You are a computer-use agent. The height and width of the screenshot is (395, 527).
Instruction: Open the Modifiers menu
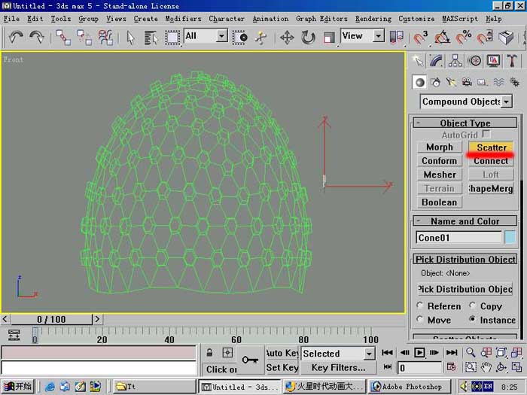pos(183,19)
